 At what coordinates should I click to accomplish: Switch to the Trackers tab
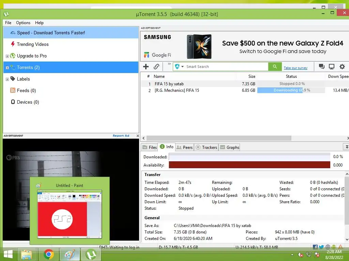[206, 147]
